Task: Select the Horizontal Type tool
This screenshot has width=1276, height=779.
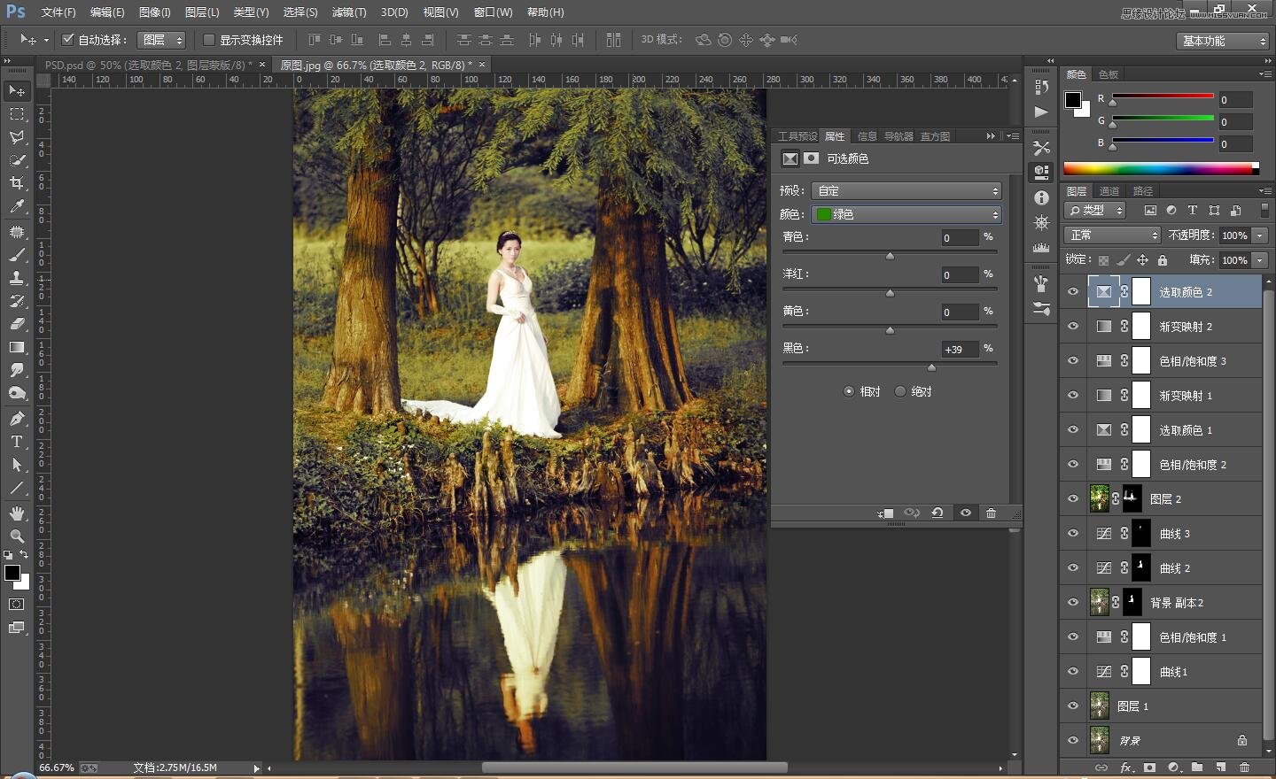Action: pyautogui.click(x=17, y=442)
